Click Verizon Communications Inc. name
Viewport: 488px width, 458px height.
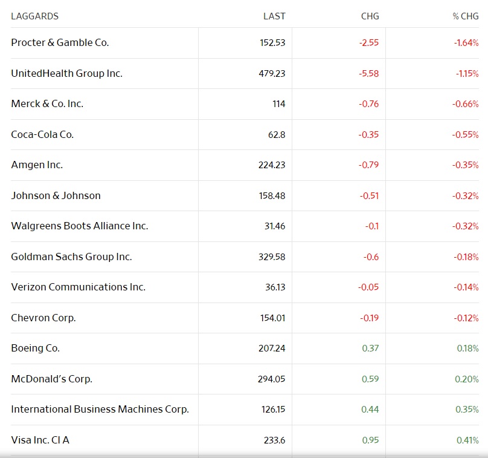(x=78, y=287)
